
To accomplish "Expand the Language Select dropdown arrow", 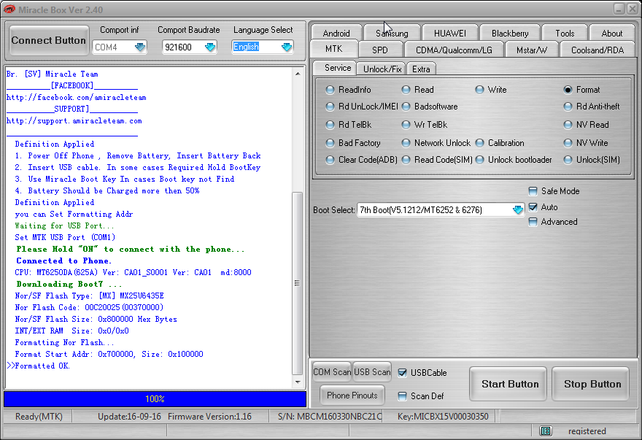I will tap(287, 47).
